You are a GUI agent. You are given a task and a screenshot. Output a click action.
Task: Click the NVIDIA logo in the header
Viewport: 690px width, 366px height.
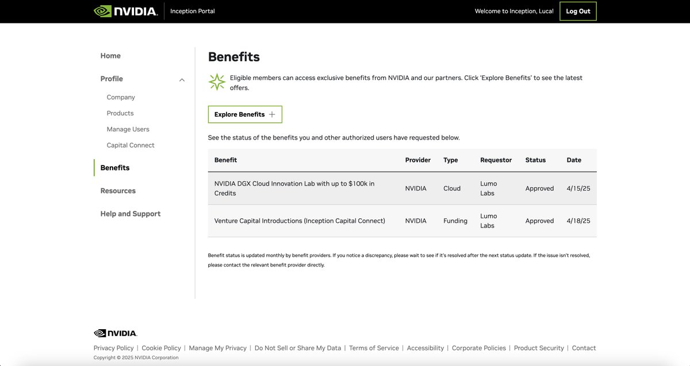(x=125, y=11)
